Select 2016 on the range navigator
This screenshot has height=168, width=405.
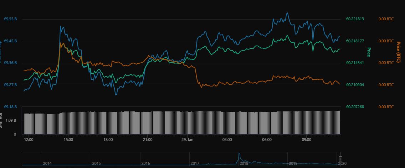tap(146, 163)
